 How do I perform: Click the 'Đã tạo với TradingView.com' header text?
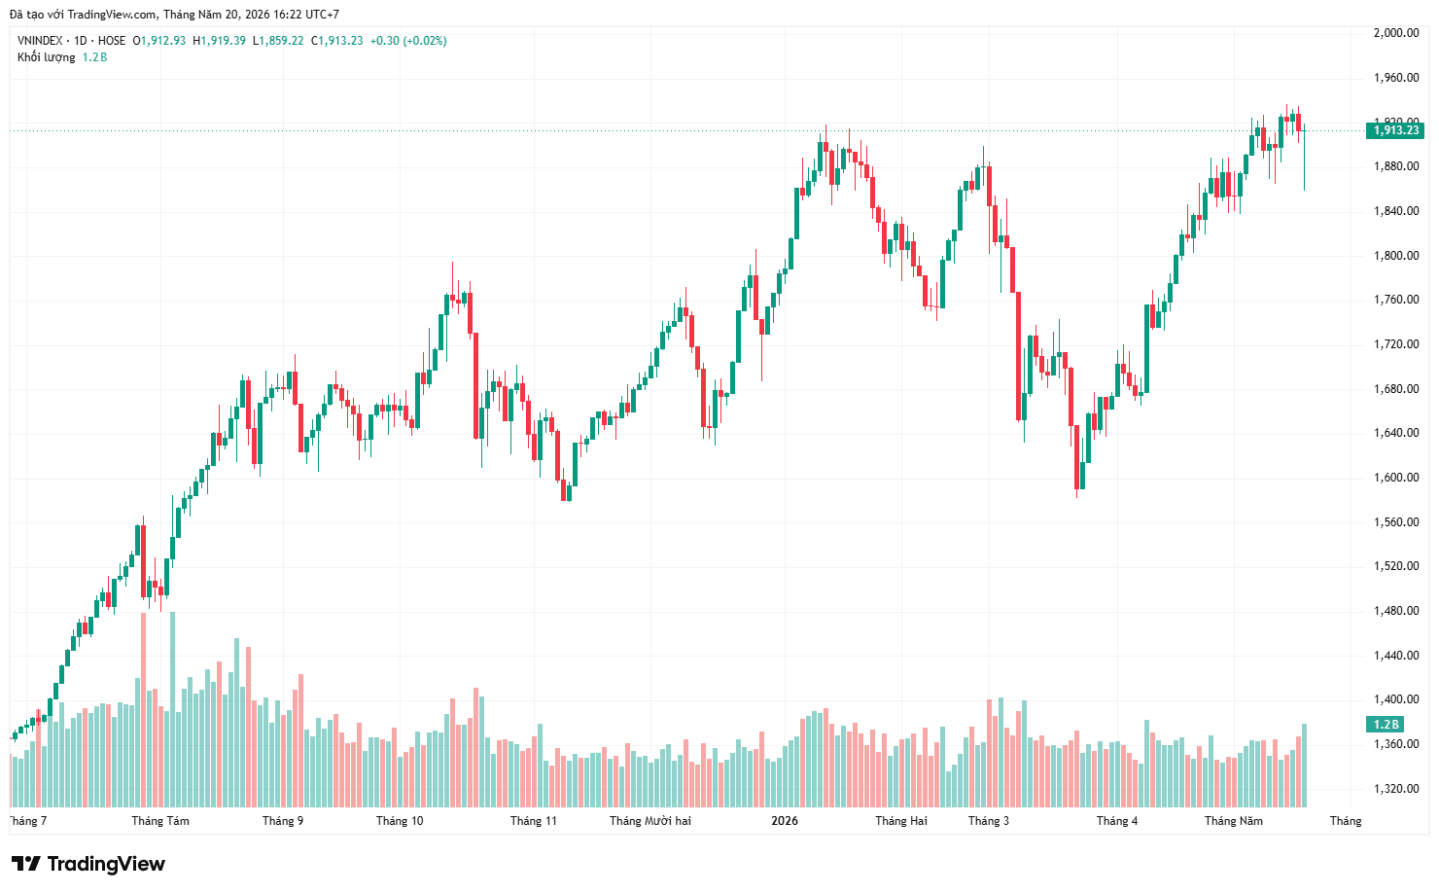coord(84,15)
